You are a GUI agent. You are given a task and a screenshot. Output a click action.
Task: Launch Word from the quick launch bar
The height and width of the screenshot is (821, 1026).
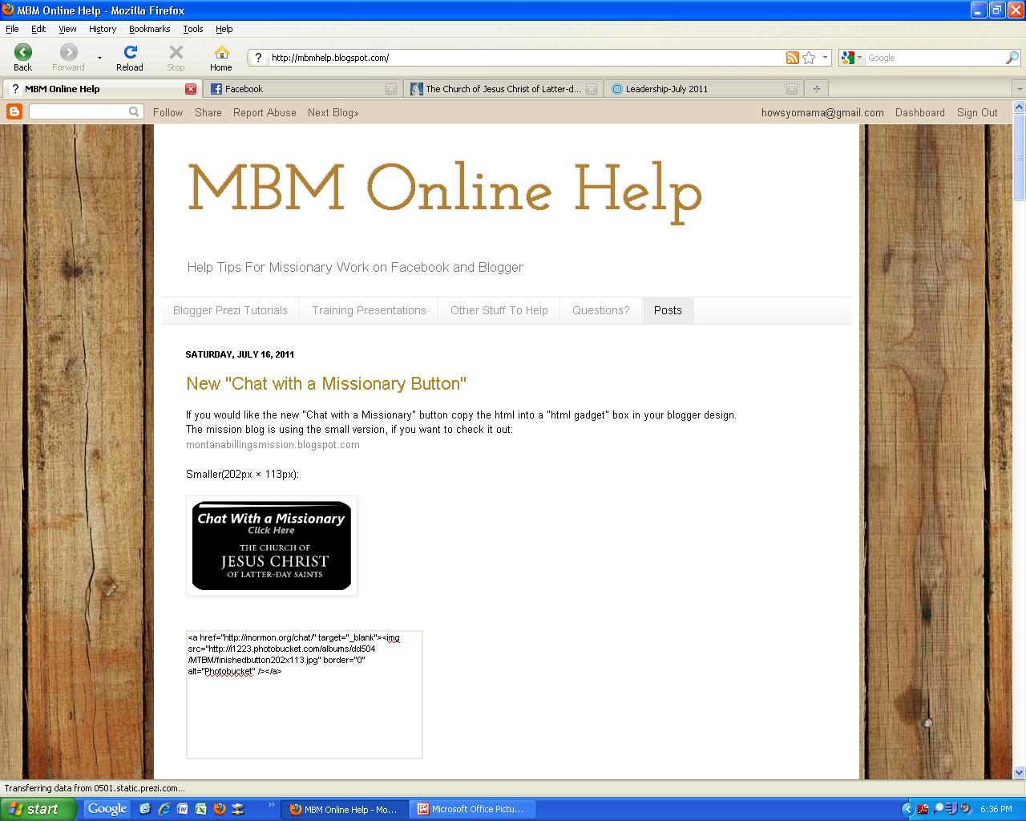coord(183,809)
